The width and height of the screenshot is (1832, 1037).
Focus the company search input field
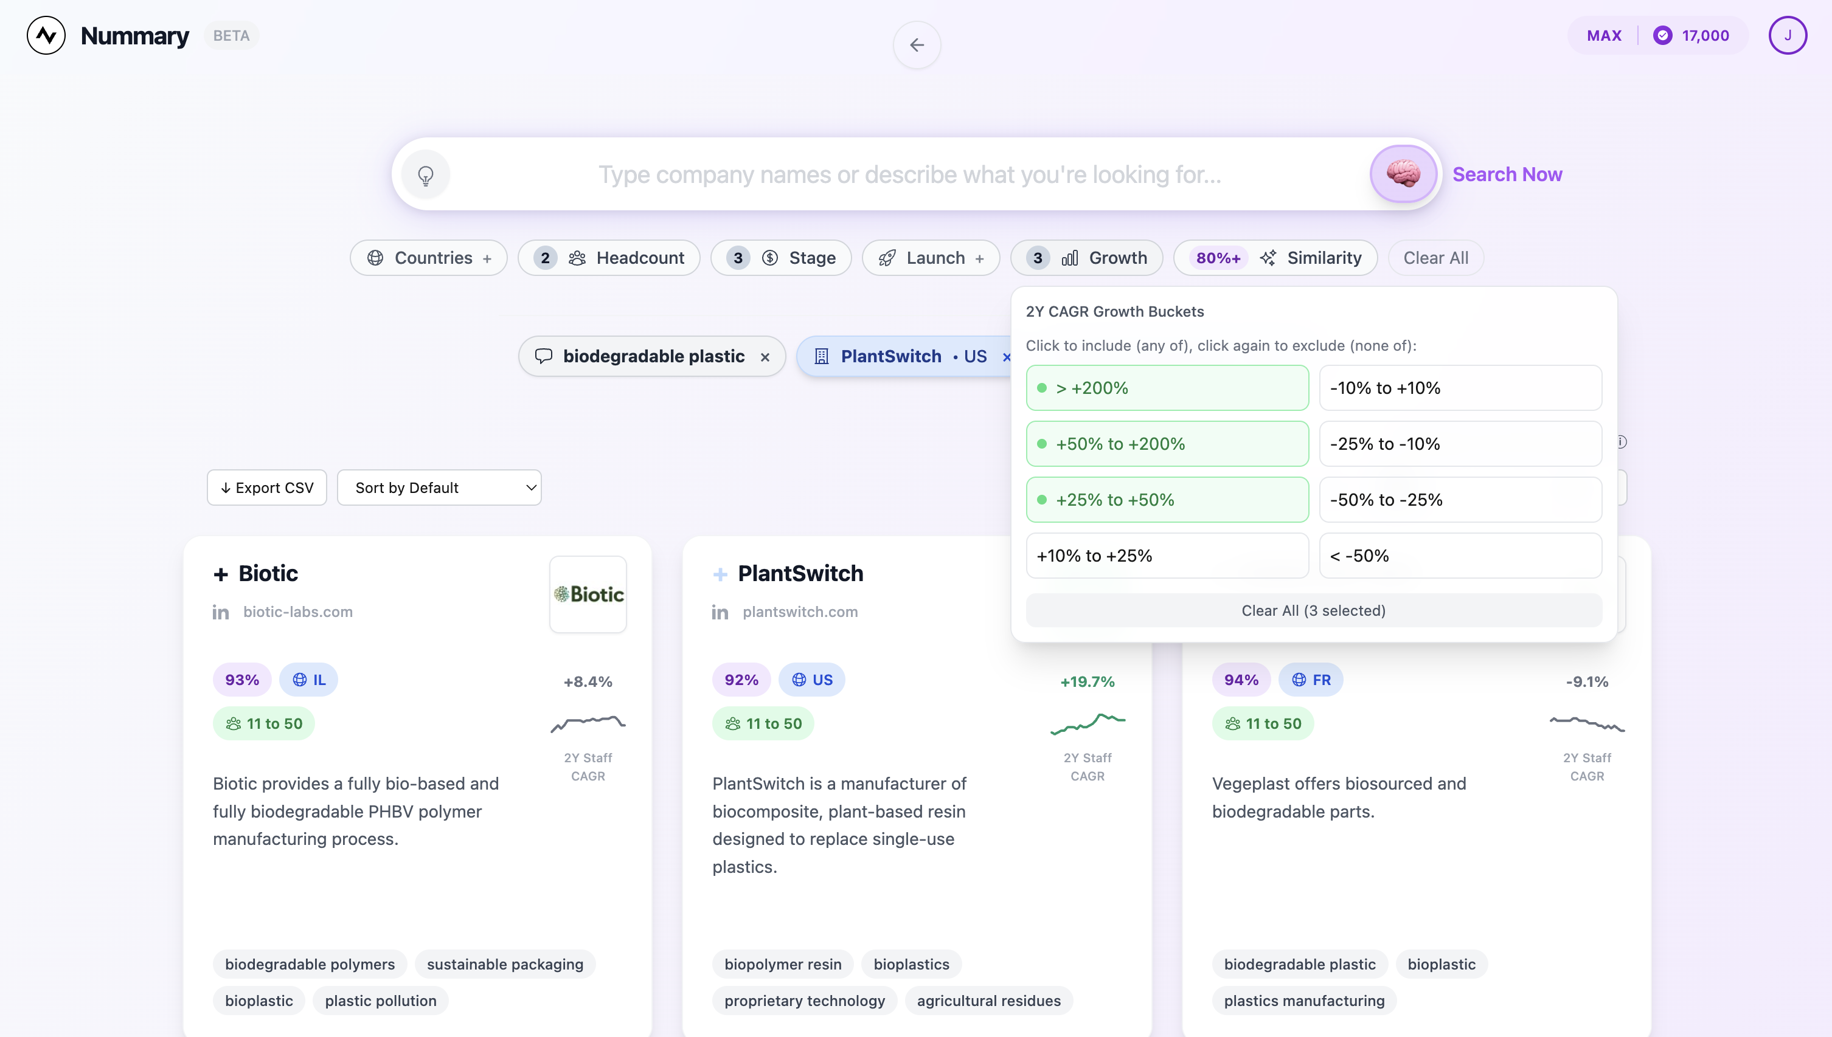(x=909, y=174)
